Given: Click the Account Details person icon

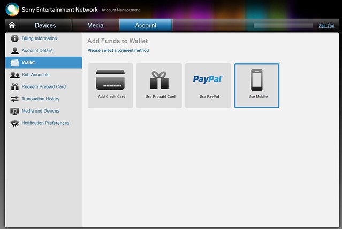Looking at the screenshot, I should [x=14, y=51].
